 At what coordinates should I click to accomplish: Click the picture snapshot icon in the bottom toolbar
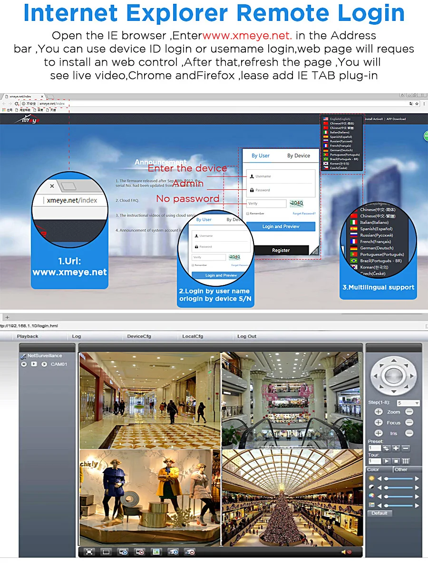[156, 552]
